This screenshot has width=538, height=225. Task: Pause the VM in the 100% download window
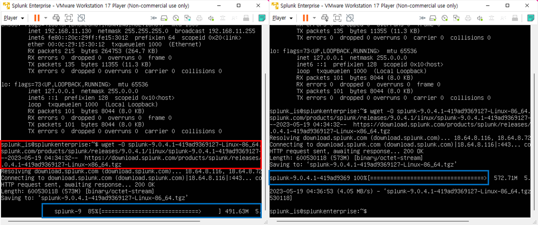305,18
